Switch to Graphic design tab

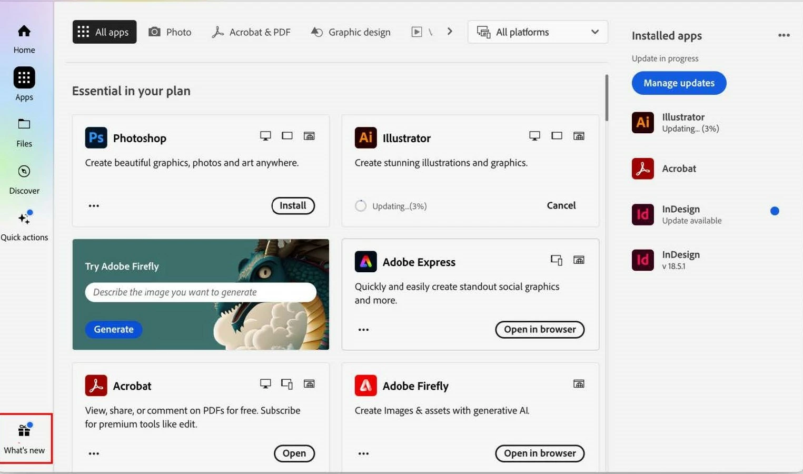(x=351, y=32)
